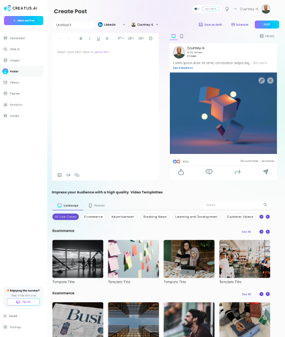This screenshot has height=337, width=285.
Task: Open AI chat icon below editor
Action: (x=77, y=175)
